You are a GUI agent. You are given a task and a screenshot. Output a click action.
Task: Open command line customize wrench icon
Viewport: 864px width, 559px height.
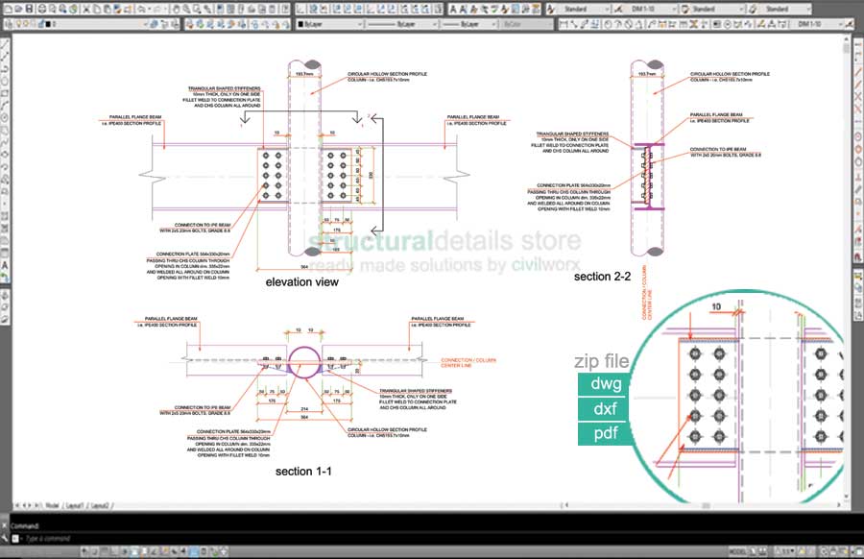coord(5,538)
